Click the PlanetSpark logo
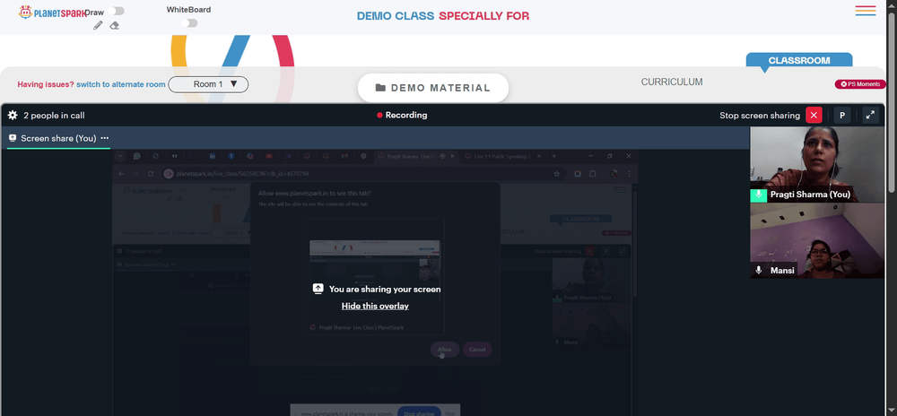The height and width of the screenshot is (416, 897). pos(52,12)
